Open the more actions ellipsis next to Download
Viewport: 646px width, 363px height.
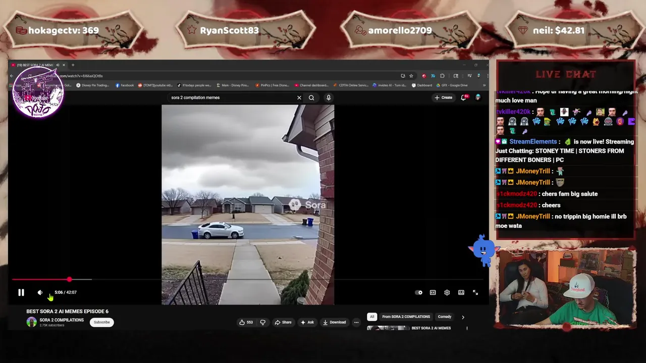point(356,322)
